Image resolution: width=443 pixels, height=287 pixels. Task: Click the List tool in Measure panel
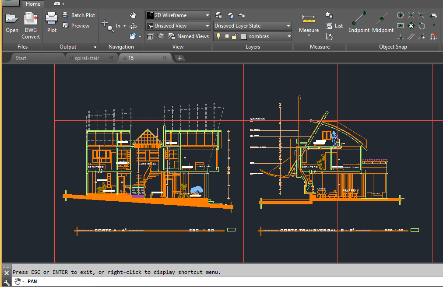(x=334, y=25)
